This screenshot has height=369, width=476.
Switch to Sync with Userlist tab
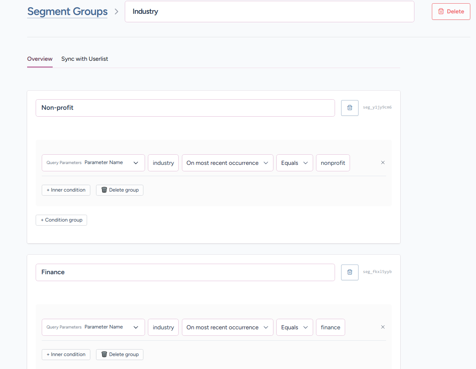click(85, 59)
